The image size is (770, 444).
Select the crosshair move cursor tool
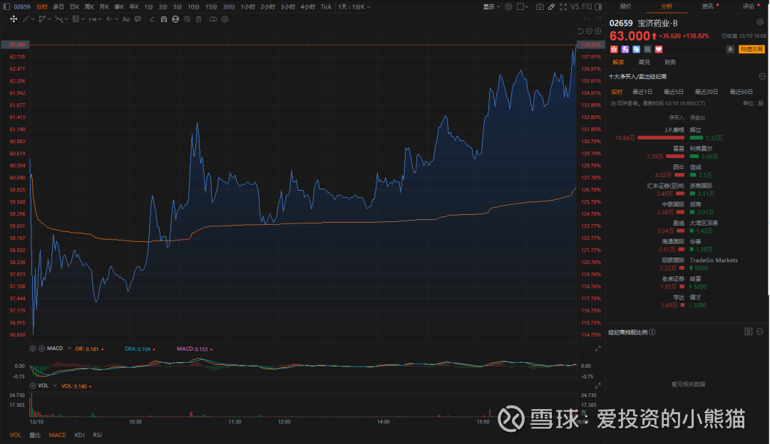coord(14,19)
